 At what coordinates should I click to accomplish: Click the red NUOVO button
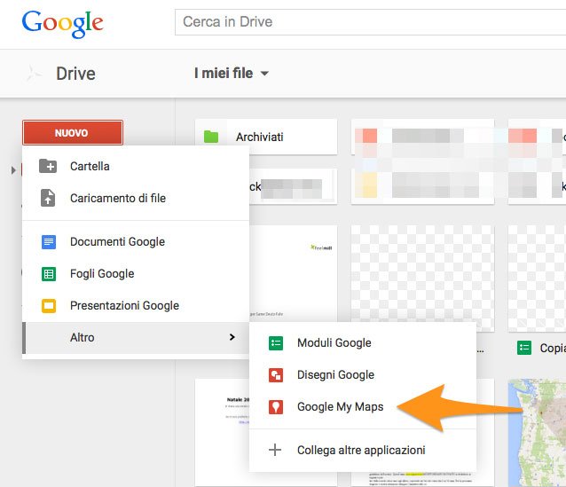73,132
